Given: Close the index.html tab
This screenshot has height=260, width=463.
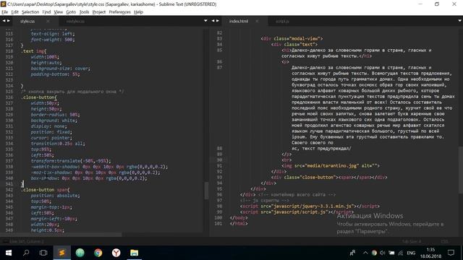Looking at the screenshot, I should click(257, 21).
